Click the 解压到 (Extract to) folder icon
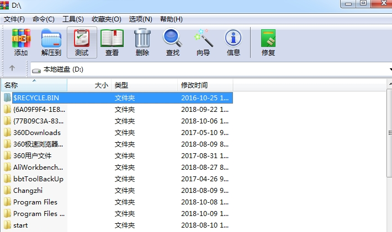The height and width of the screenshot is (232, 392). click(51, 38)
